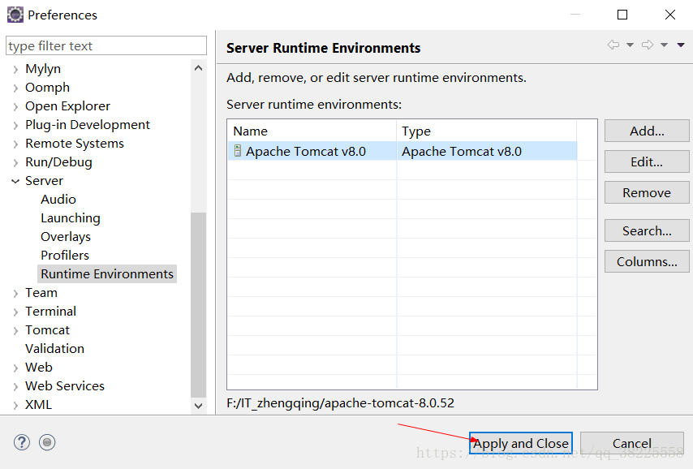Expand the Team tree node
Viewport: 693px width, 469px height.
[x=16, y=293]
